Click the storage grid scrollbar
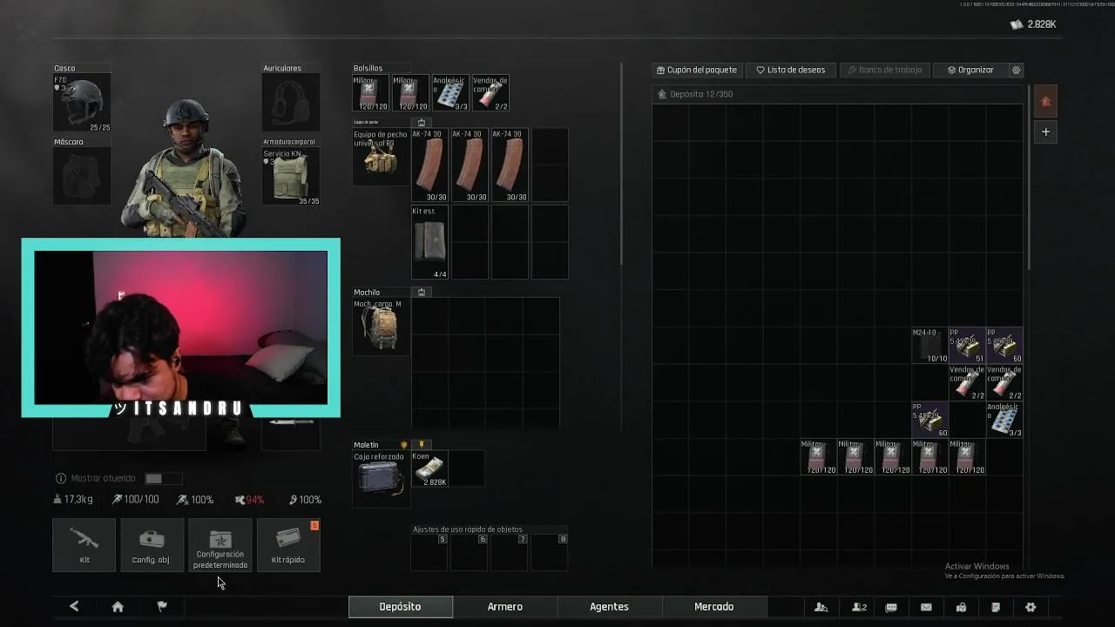This screenshot has width=1115, height=627. pos(1029,177)
